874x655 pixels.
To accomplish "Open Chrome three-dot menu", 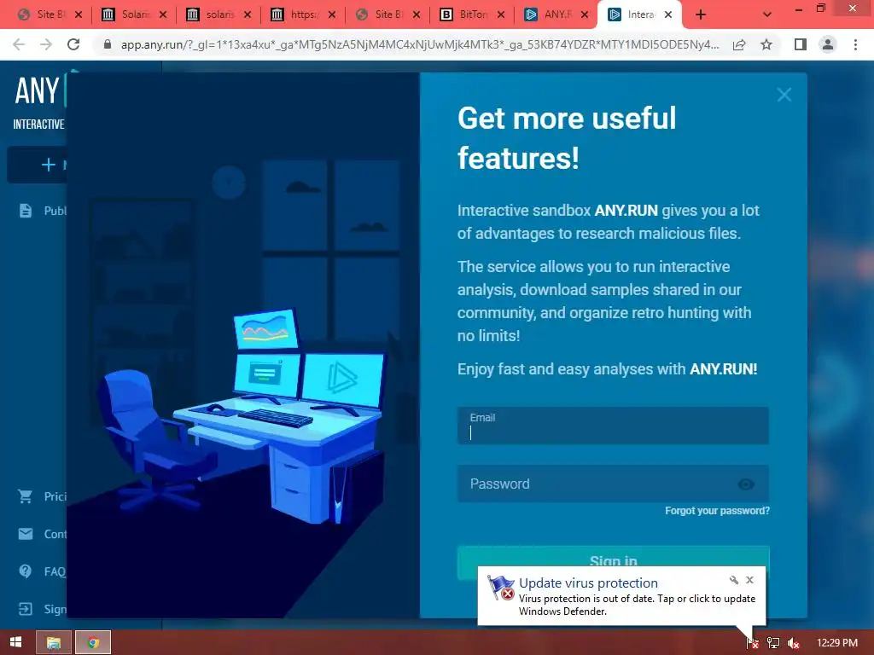I will coord(855,44).
